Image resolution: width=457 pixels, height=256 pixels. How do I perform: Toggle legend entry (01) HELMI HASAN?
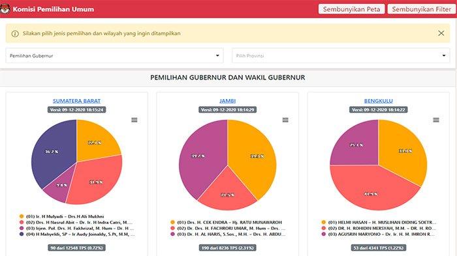coord(379,222)
